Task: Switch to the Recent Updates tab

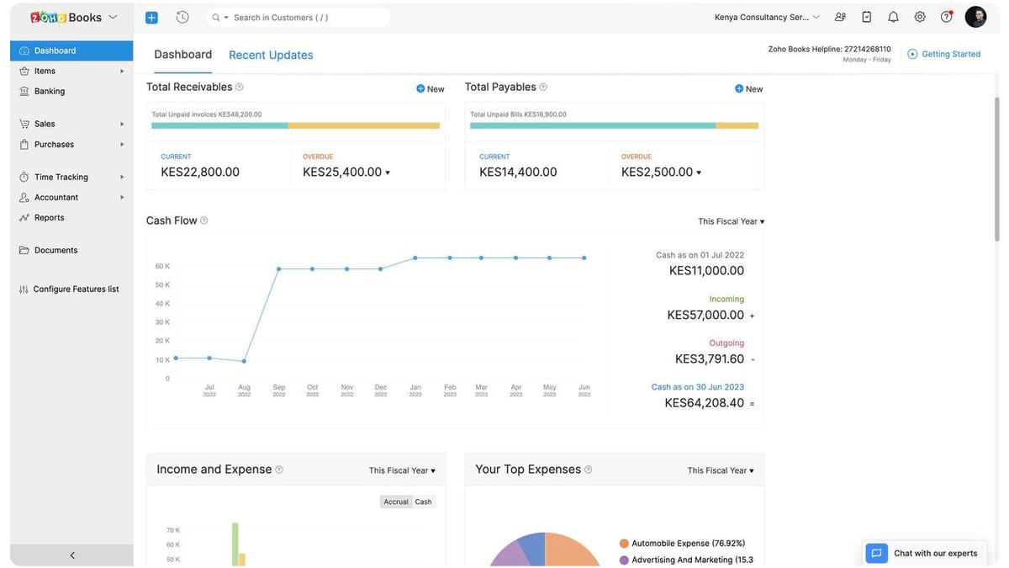Action: tap(271, 55)
